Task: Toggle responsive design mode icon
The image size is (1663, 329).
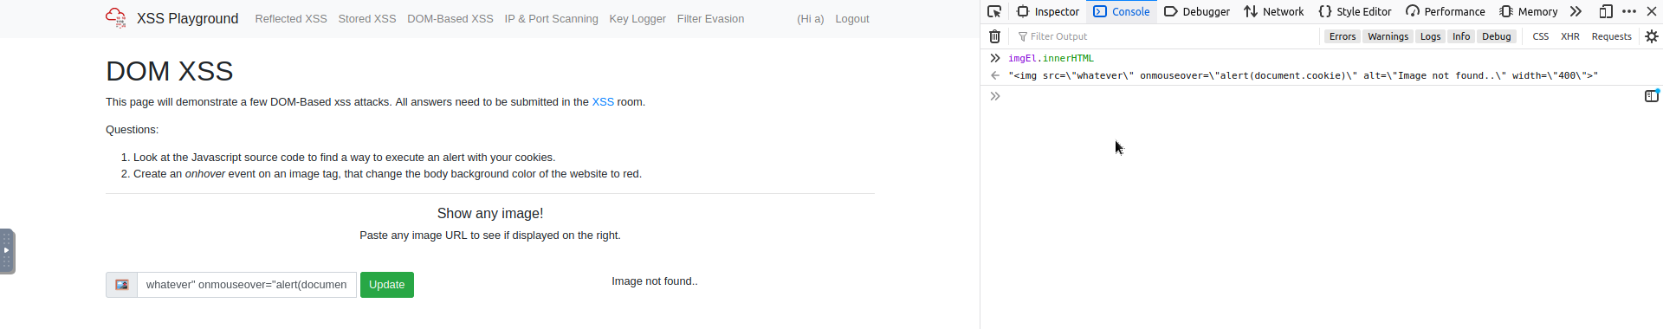Action: pyautogui.click(x=1606, y=11)
